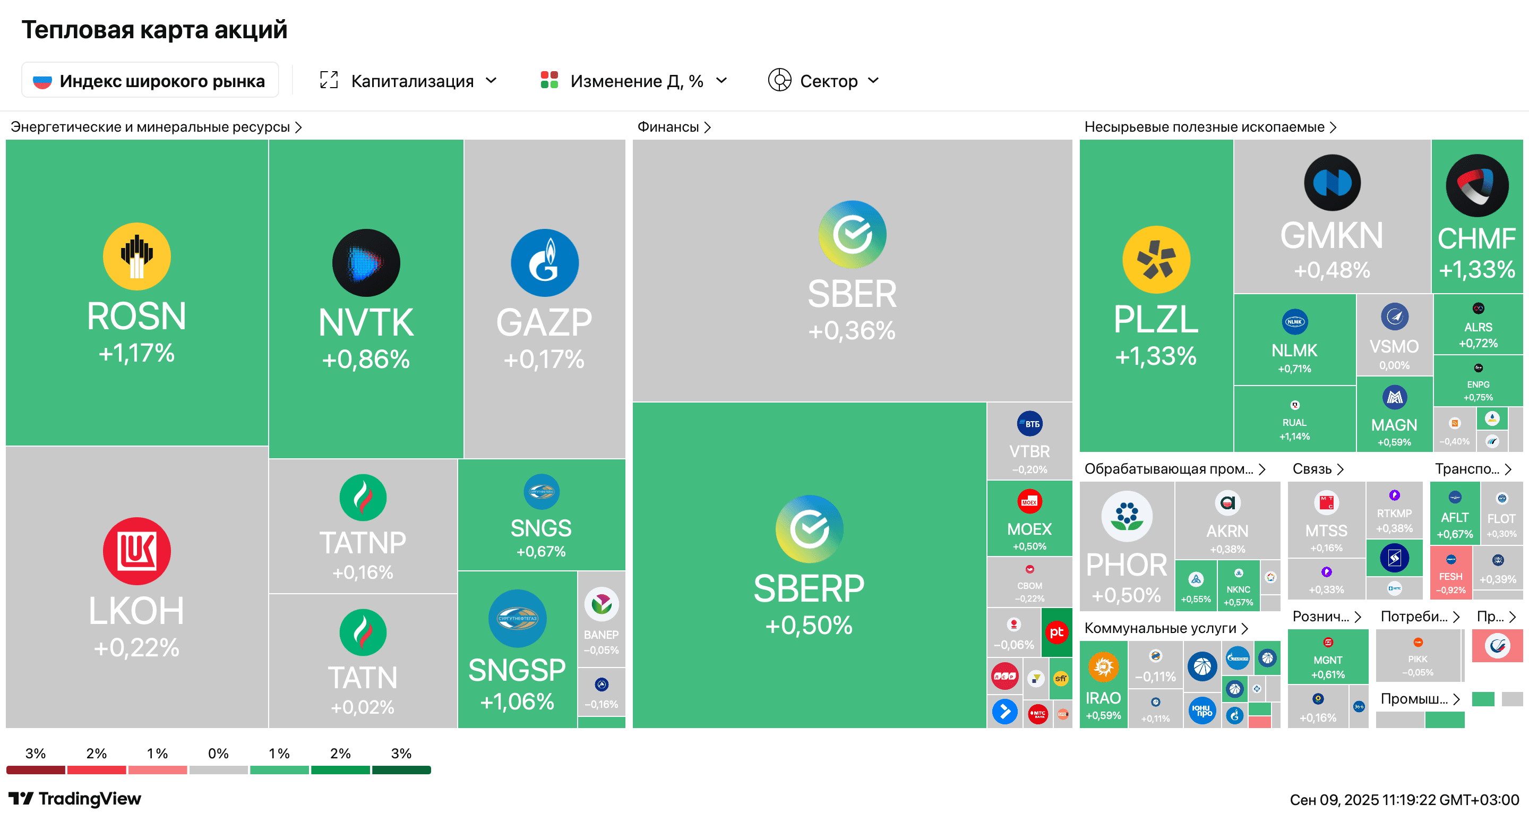Click the SBER green checkmark logo

tap(852, 234)
